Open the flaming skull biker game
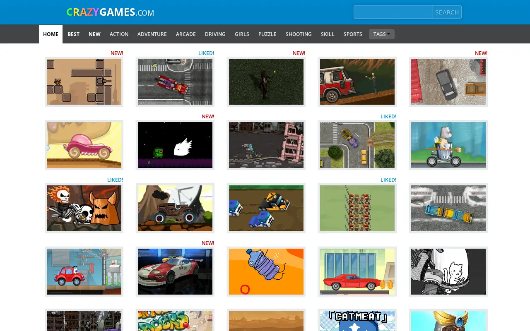 click(x=84, y=208)
